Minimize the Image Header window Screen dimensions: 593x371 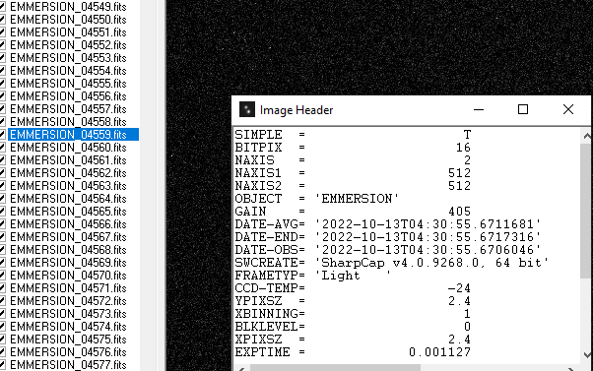(x=479, y=109)
